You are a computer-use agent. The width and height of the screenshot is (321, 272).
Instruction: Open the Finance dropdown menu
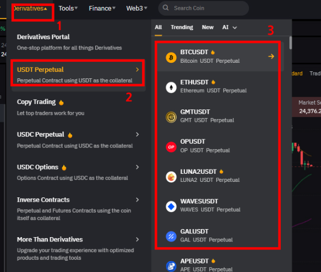[102, 8]
